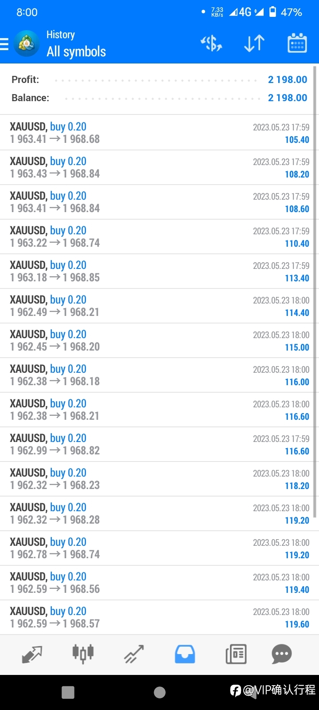Open the Messages chat bubble tab
The width and height of the screenshot is (319, 710).
[x=282, y=654]
